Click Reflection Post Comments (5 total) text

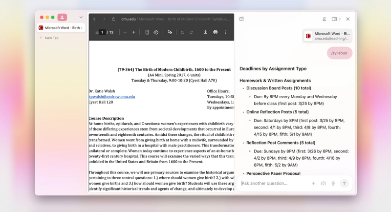click(x=281, y=143)
